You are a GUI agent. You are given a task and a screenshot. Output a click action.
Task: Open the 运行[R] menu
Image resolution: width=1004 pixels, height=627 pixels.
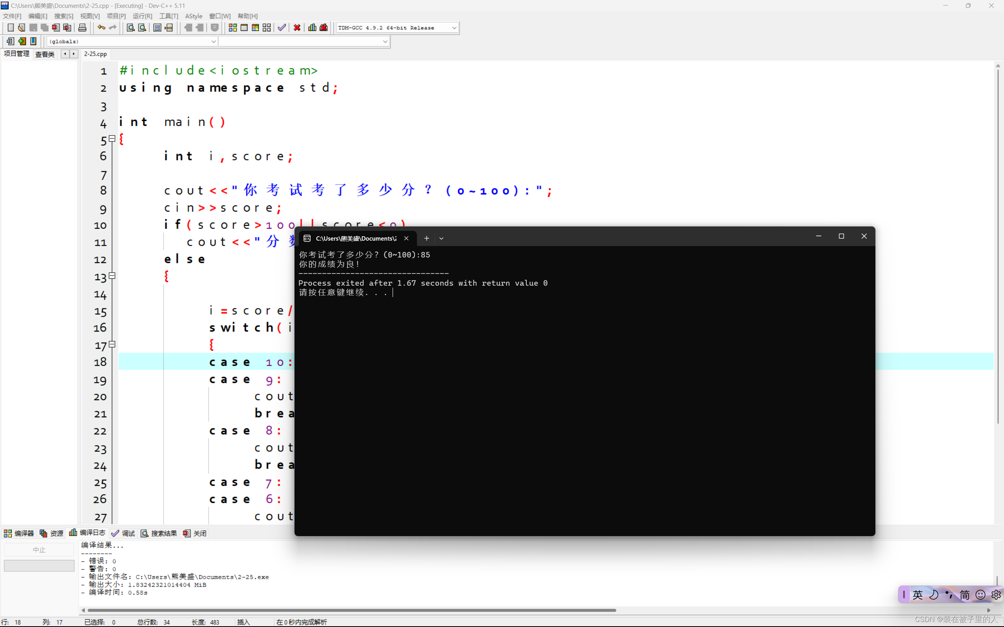click(x=142, y=16)
